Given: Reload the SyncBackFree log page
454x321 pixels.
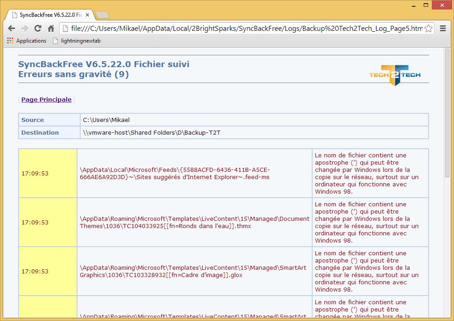Looking at the screenshot, I should 38,29.
